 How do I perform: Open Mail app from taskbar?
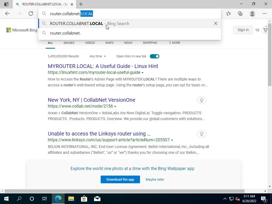click(x=97, y=199)
